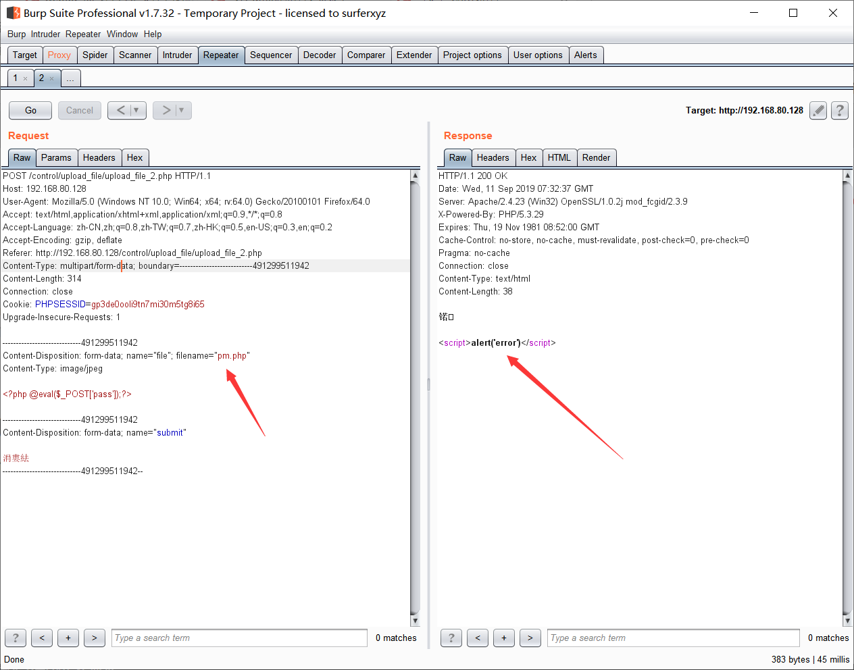Switch to the Decoder tab

pos(320,55)
